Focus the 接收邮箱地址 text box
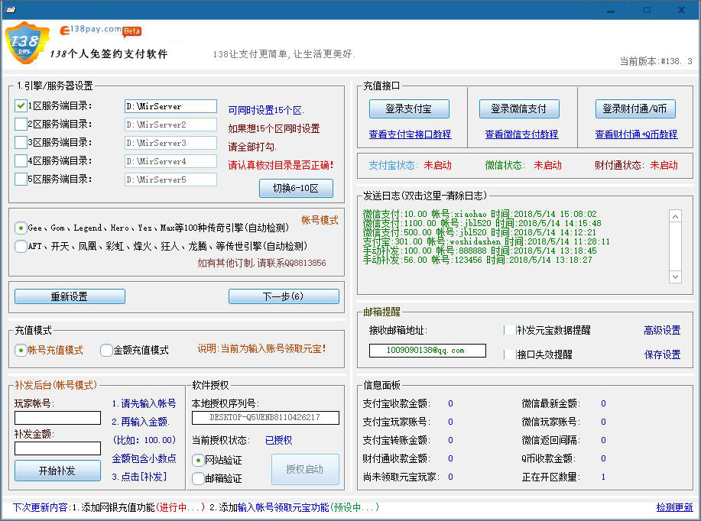Screen dimensions: 701x521 click(427, 351)
